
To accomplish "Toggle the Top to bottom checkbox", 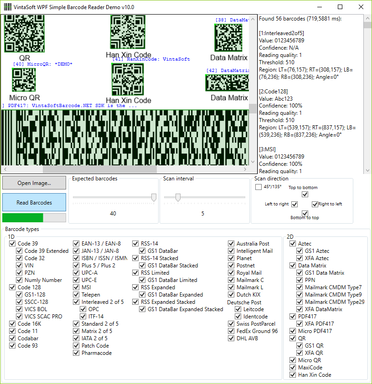I will (x=305, y=194).
